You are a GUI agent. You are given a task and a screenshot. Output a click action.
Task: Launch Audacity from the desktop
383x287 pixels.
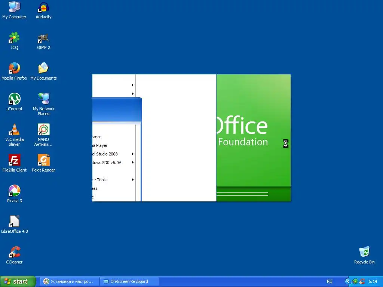(43, 10)
